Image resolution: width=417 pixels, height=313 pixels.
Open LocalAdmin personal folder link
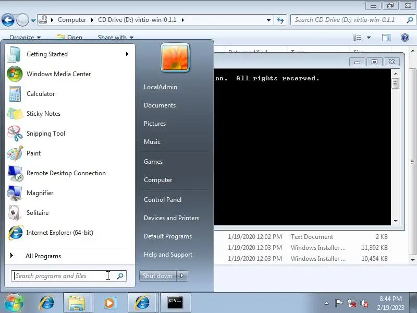[161, 87]
